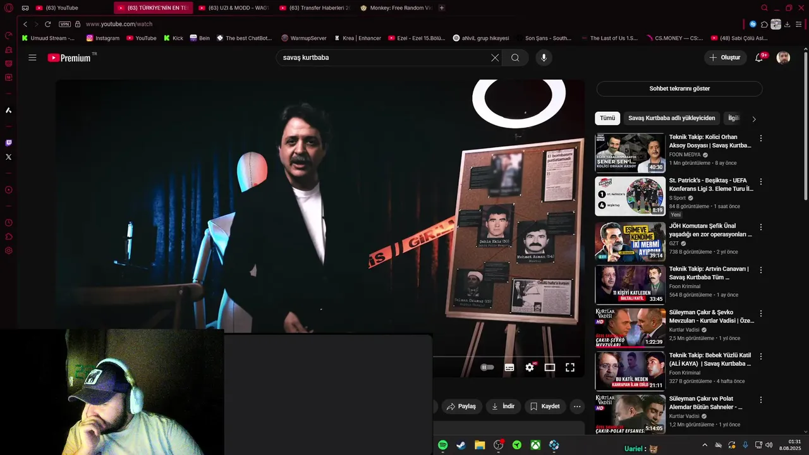Open options for Süleyman Çakır & Şevko video

pos(760,313)
